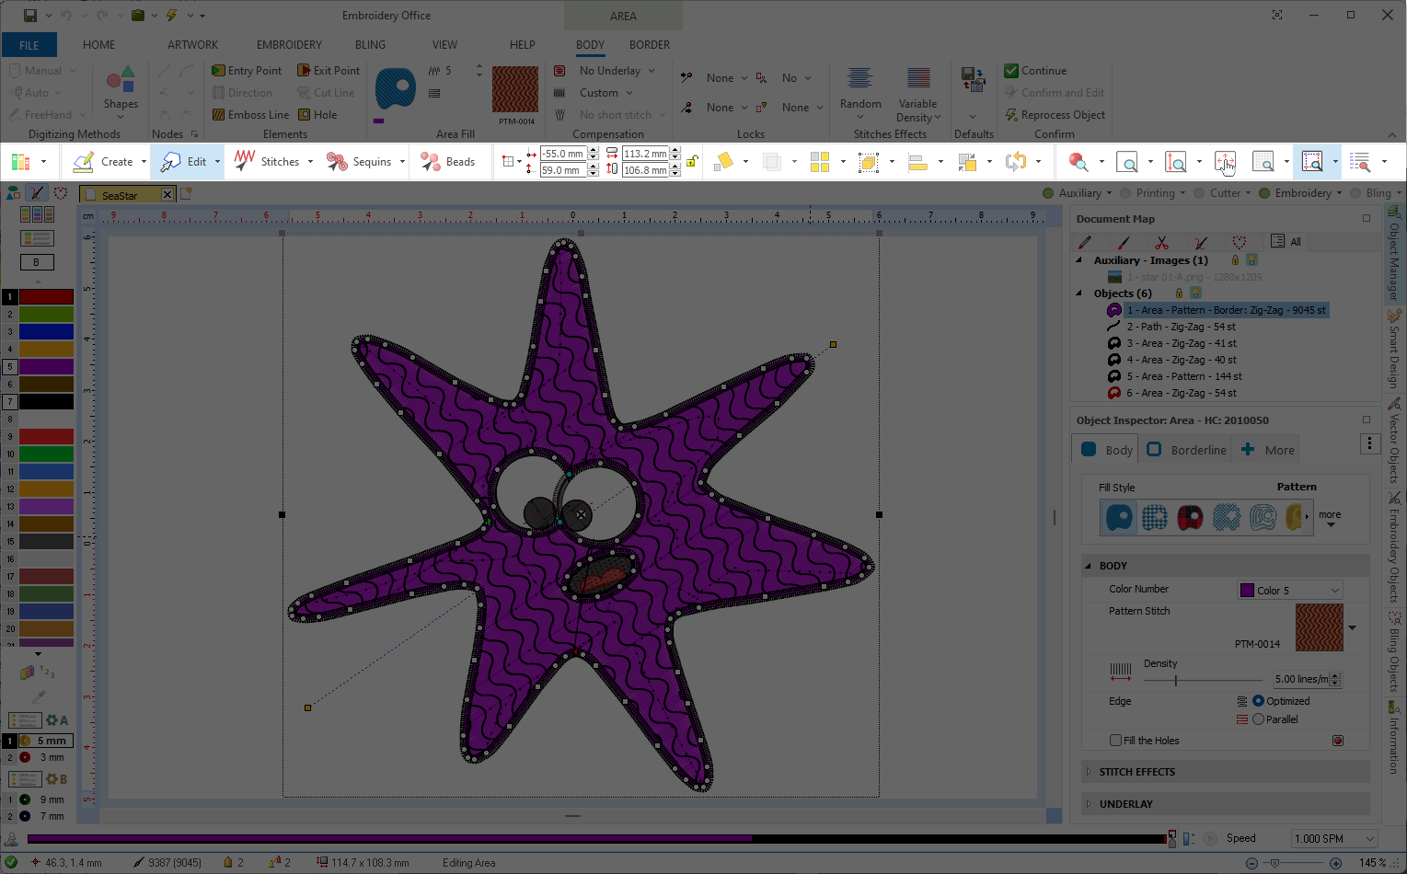
Task: Expand the STITCH EFFECTS section
Action: [x=1136, y=772]
